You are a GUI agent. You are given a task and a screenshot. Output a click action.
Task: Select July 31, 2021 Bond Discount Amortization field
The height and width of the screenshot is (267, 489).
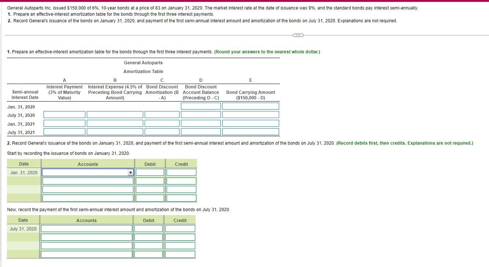[x=162, y=132]
